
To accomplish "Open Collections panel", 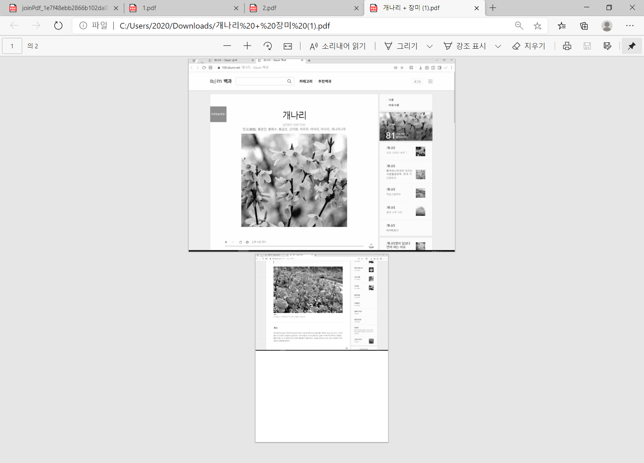I will coord(584,26).
